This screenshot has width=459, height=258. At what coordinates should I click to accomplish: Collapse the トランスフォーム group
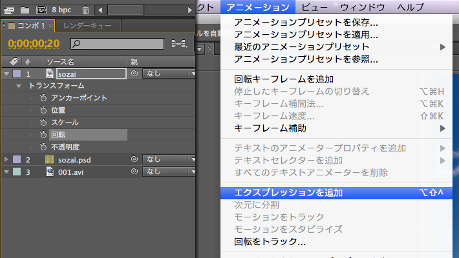[19, 86]
